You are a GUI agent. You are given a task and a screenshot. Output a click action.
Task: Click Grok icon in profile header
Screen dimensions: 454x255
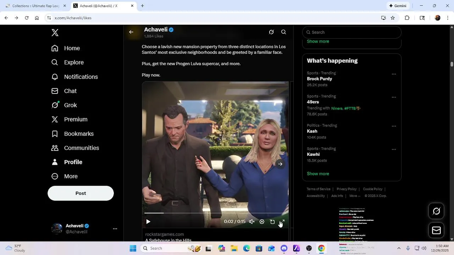[271, 32]
